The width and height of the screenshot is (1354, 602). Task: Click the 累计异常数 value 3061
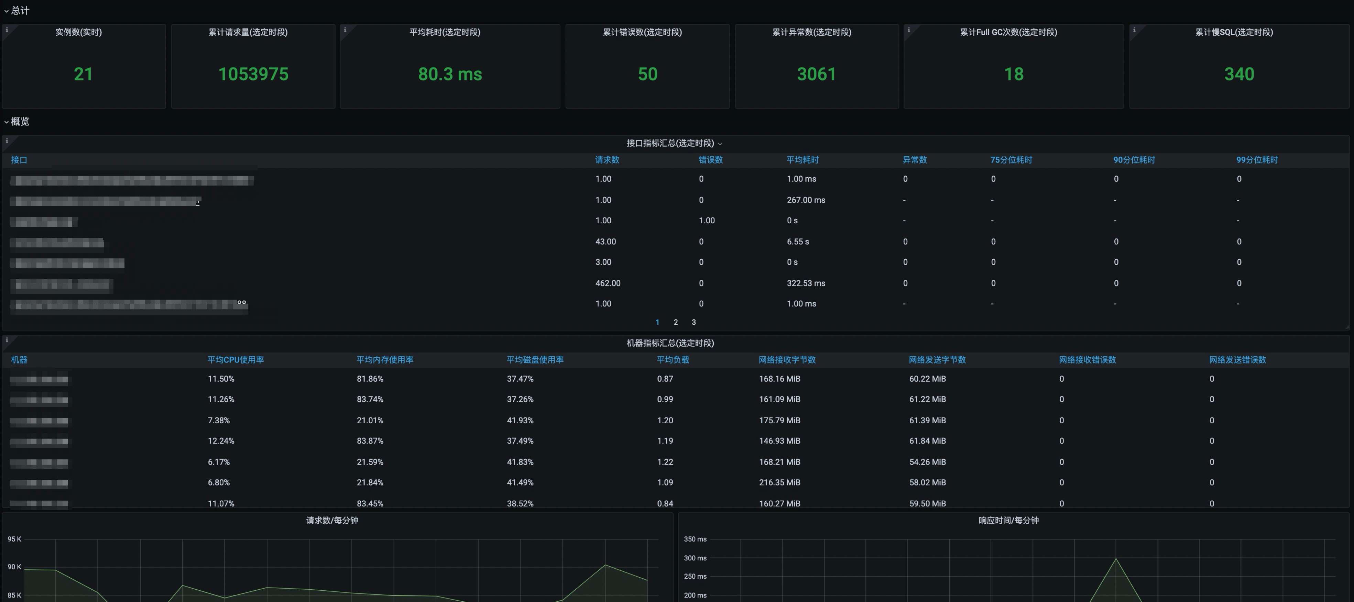tap(816, 74)
